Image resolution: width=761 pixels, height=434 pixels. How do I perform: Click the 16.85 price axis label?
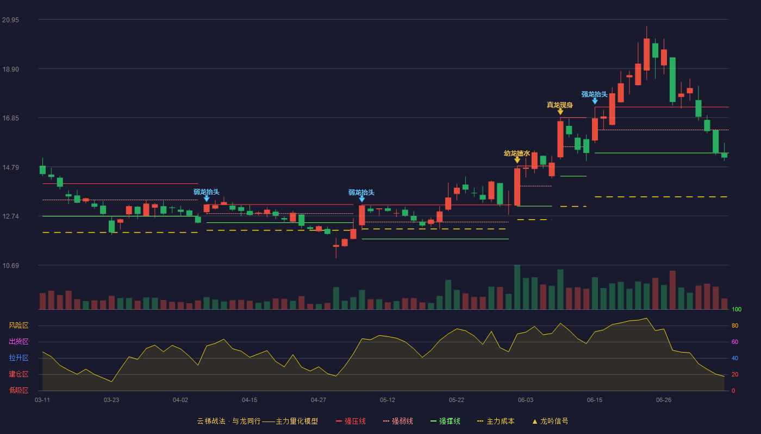pos(10,118)
